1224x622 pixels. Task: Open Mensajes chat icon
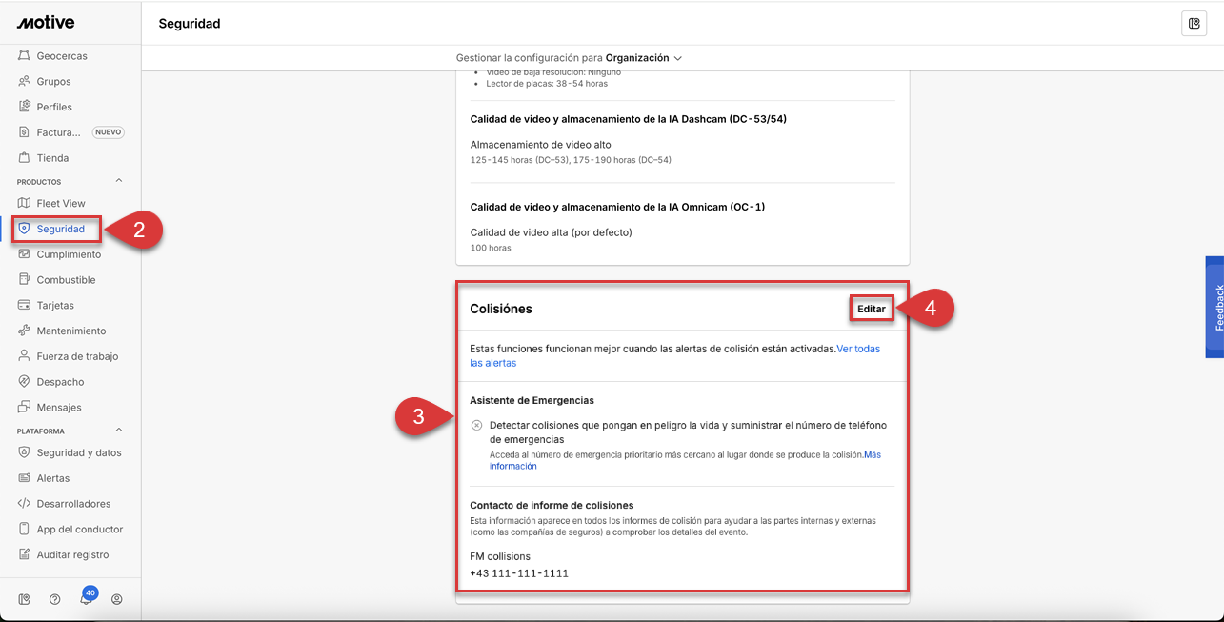[25, 408]
